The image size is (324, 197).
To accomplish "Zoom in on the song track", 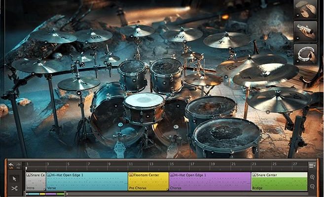I will pos(312,177).
